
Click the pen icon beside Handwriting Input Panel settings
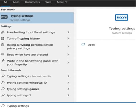(x=3, y=32)
